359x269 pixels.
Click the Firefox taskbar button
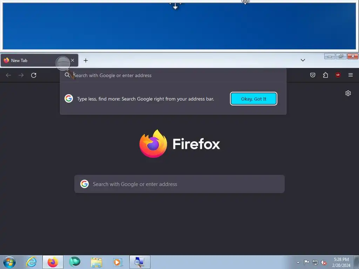coord(53,262)
